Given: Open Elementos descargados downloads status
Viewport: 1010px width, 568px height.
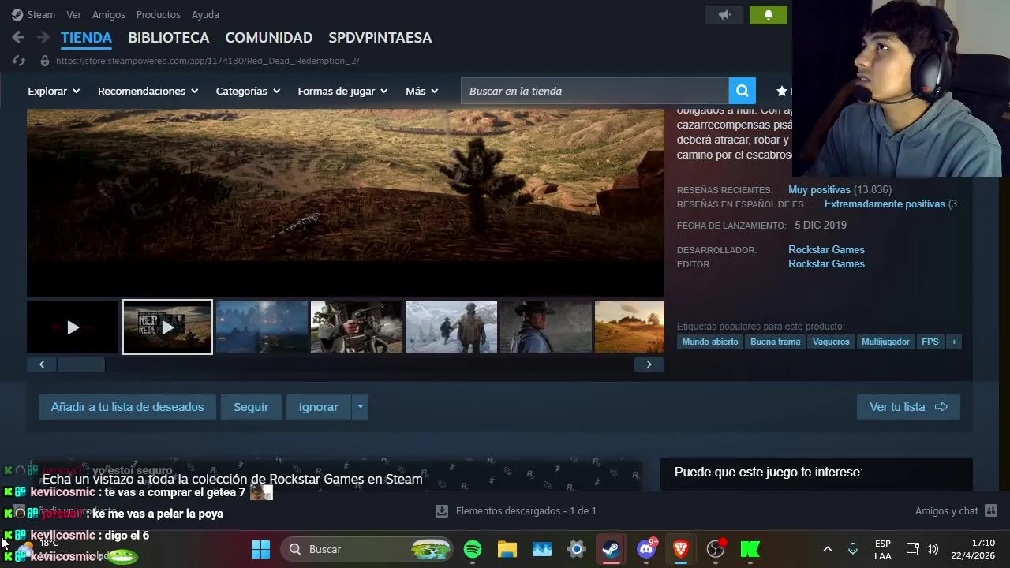Looking at the screenshot, I should click(x=517, y=511).
